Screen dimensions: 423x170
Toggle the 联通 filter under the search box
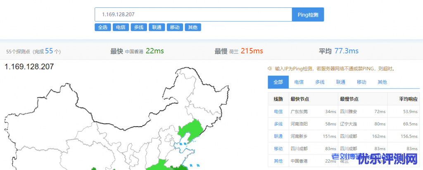pos(157,27)
